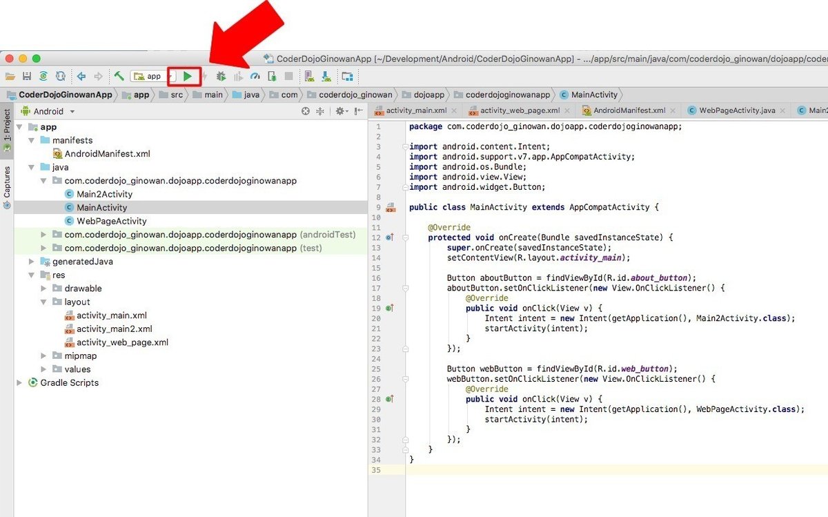Open the profiler gauge icon
Image resolution: width=828 pixels, height=517 pixels.
pos(255,76)
